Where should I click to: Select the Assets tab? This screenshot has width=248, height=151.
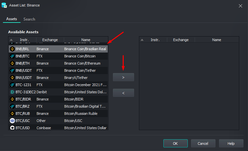coord(11,19)
